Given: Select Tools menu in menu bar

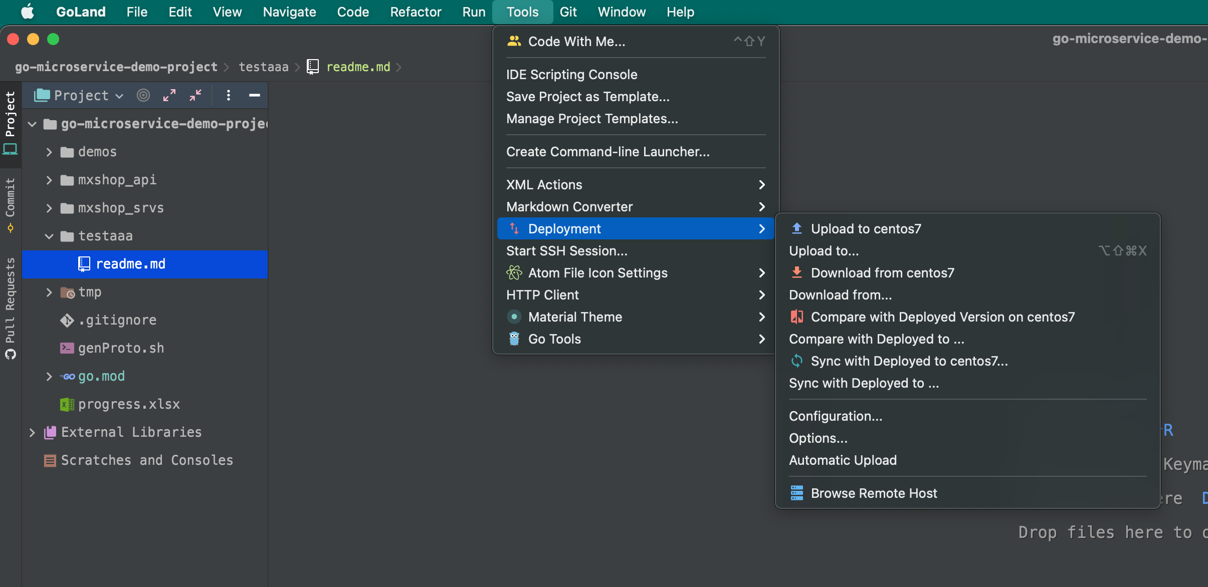Looking at the screenshot, I should tap(523, 13).
